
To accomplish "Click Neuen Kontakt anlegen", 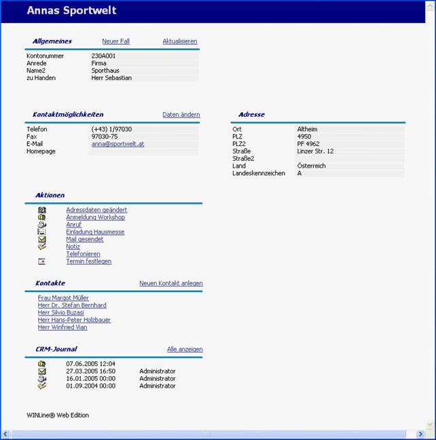I will (171, 283).
